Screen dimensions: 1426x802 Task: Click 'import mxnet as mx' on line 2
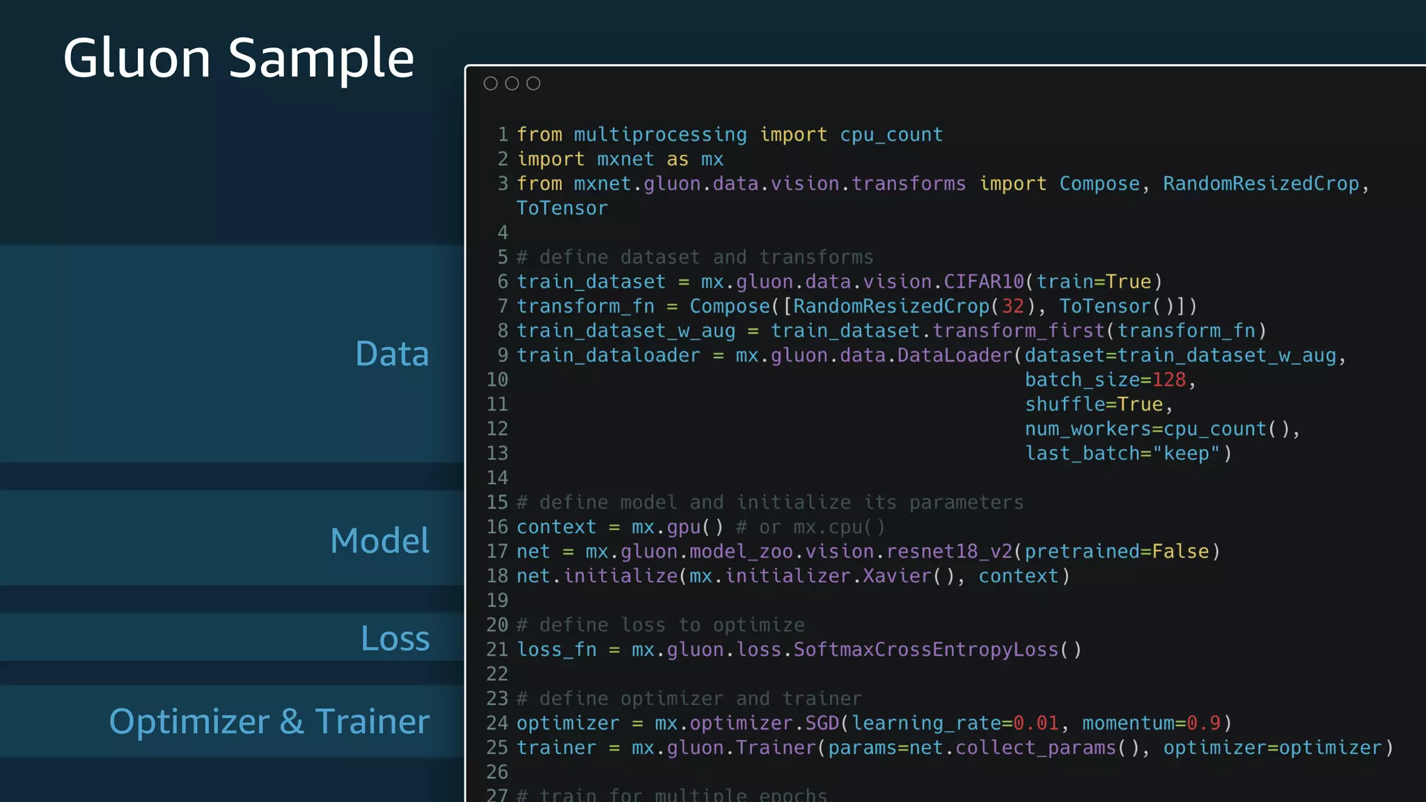tap(620, 159)
